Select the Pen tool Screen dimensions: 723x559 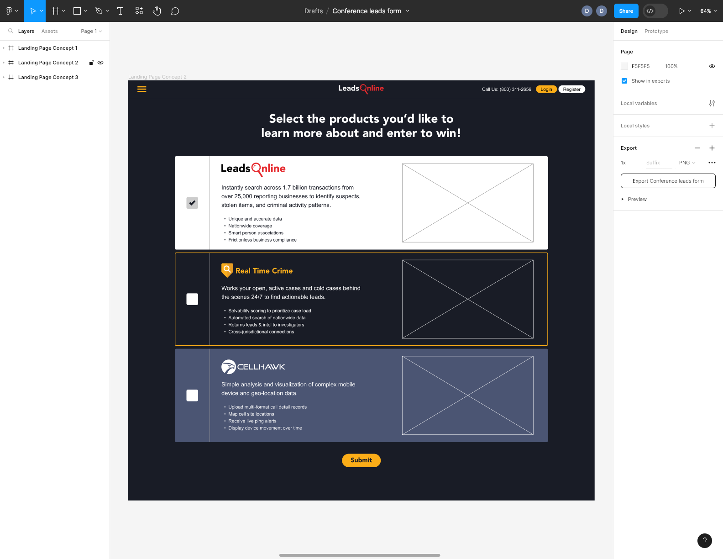[x=99, y=11]
